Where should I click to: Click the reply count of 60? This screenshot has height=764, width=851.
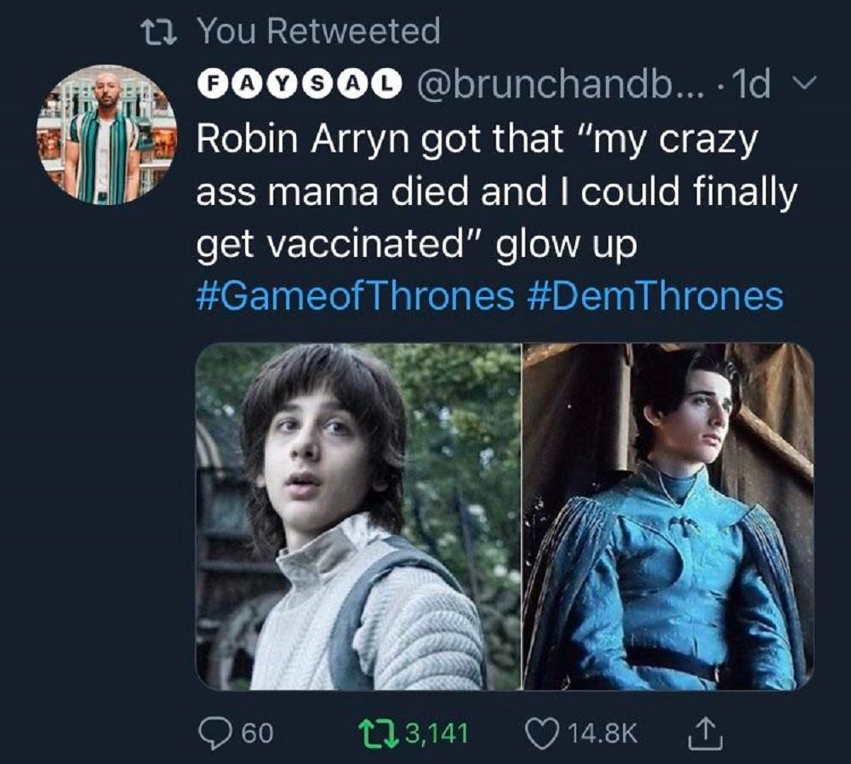(x=257, y=731)
